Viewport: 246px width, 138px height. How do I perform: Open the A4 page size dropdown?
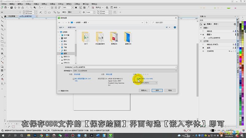(x=11, y=12)
